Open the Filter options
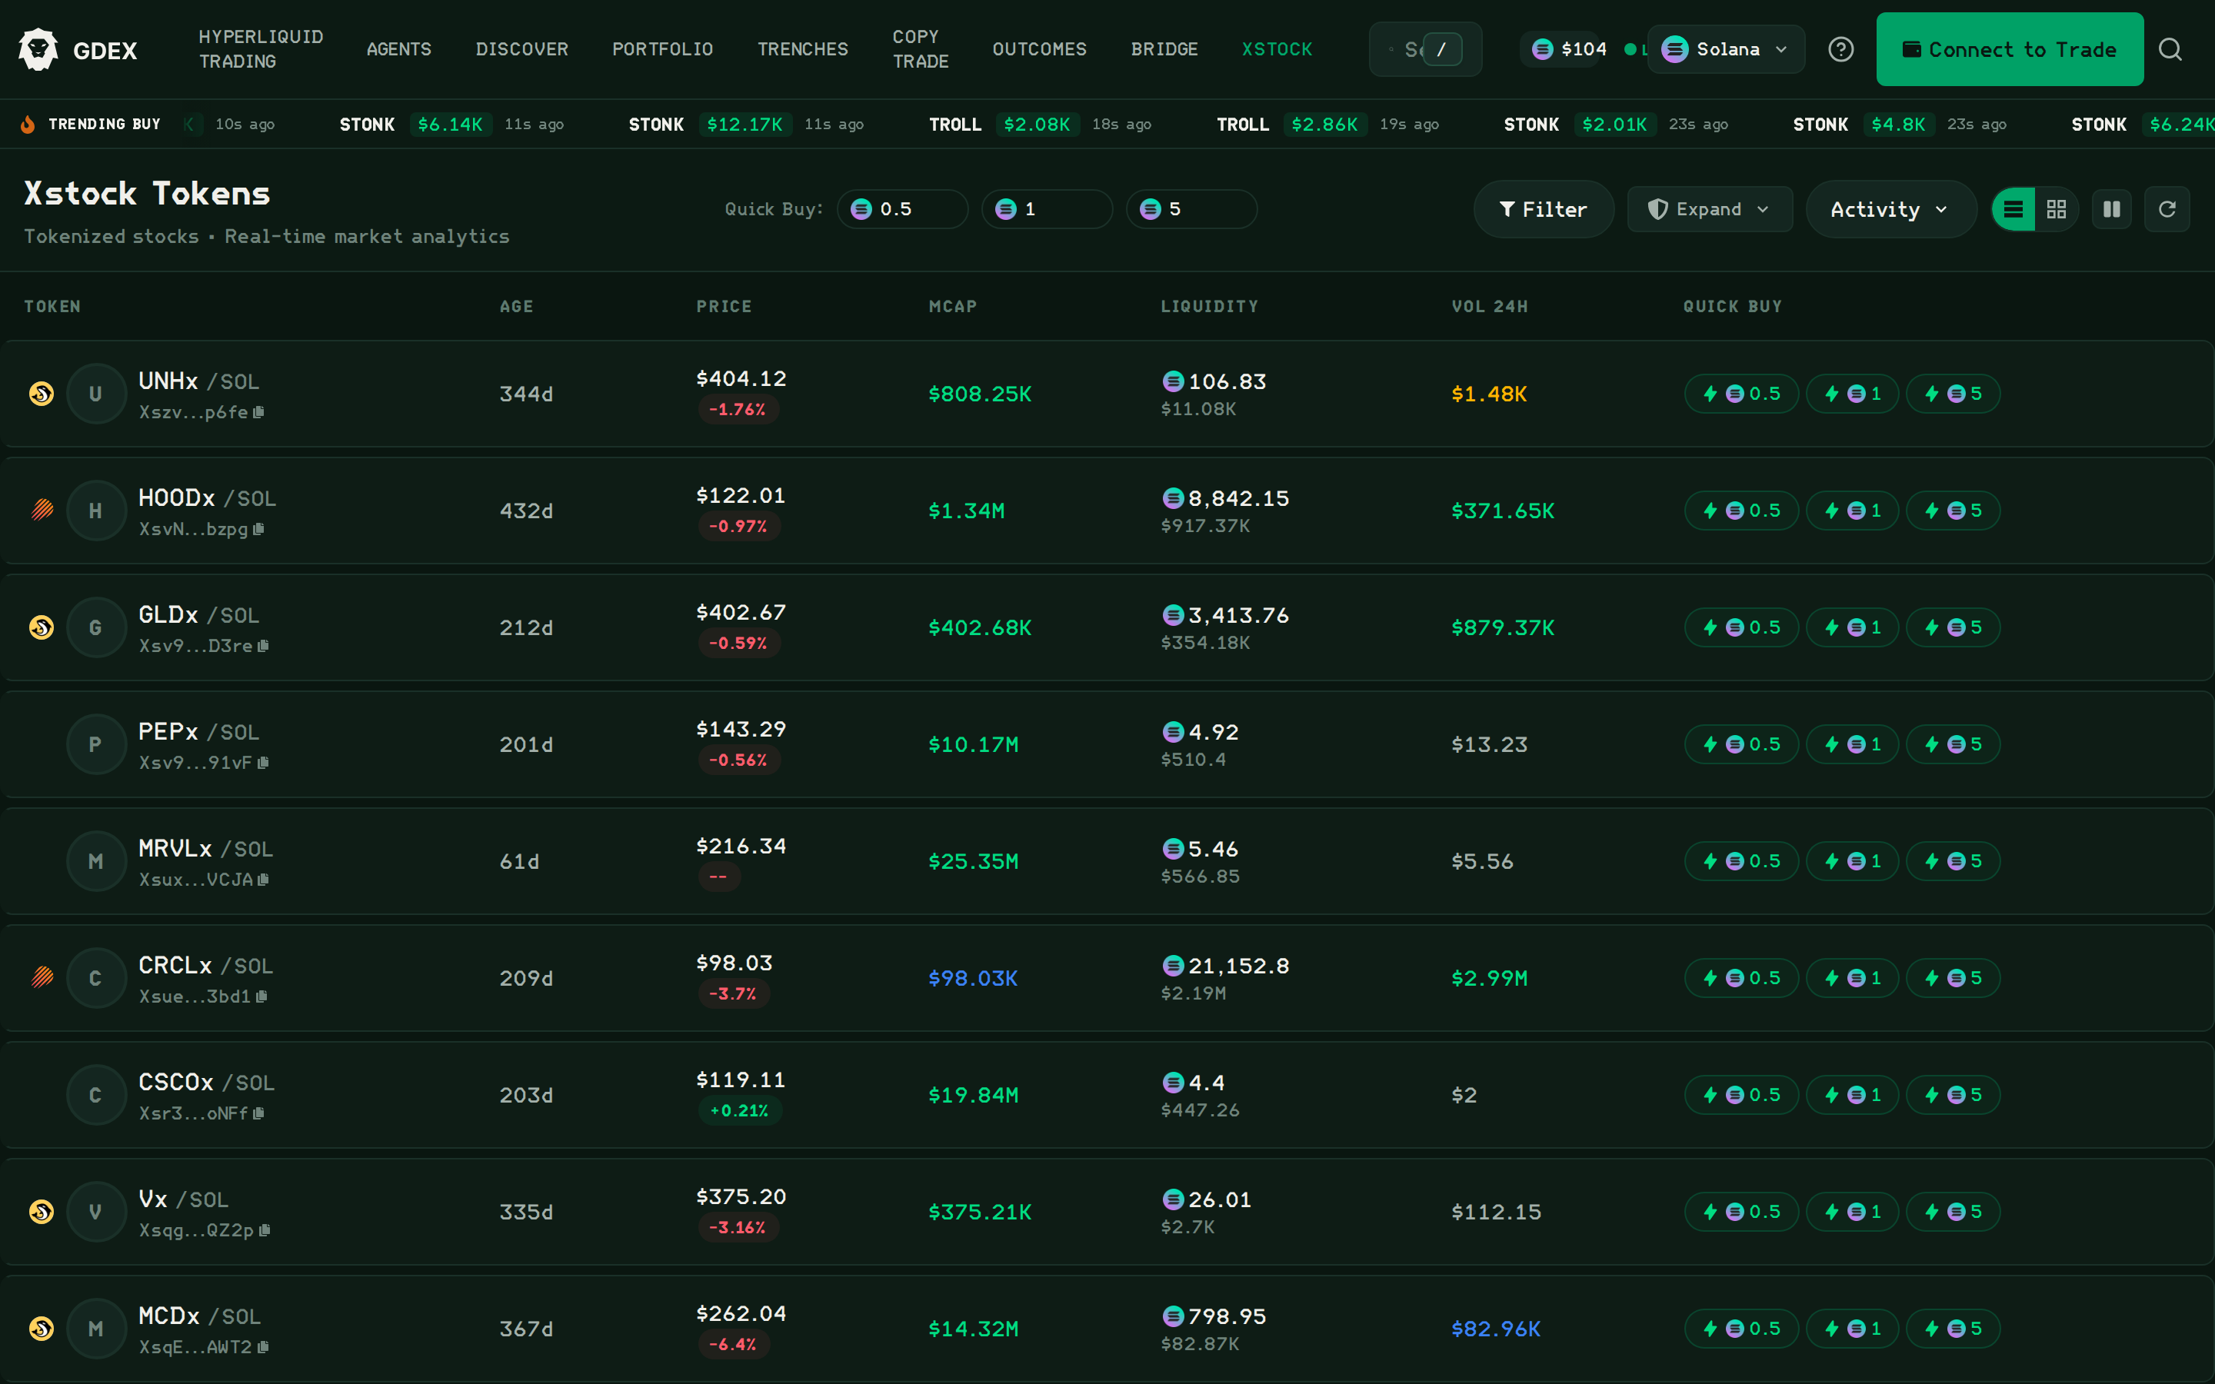 pos(1543,210)
